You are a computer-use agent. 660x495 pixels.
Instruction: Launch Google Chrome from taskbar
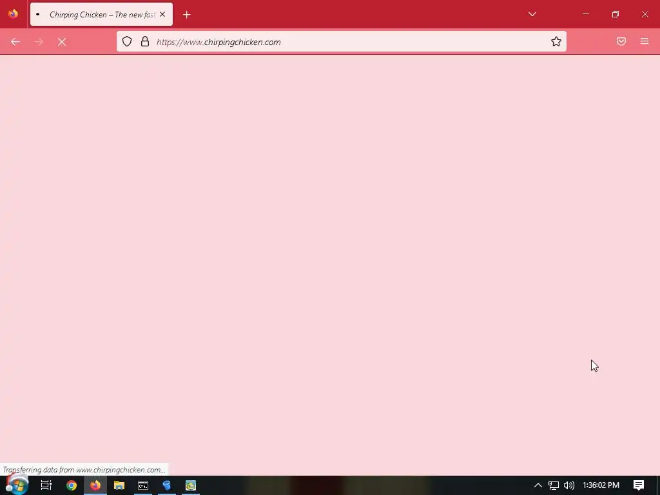(71, 485)
